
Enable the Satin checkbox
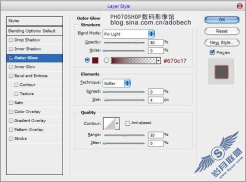[11, 102]
